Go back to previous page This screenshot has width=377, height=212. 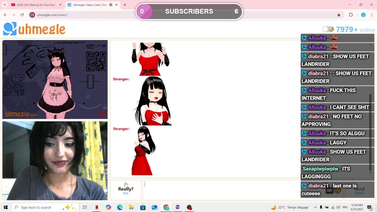pos(5,15)
